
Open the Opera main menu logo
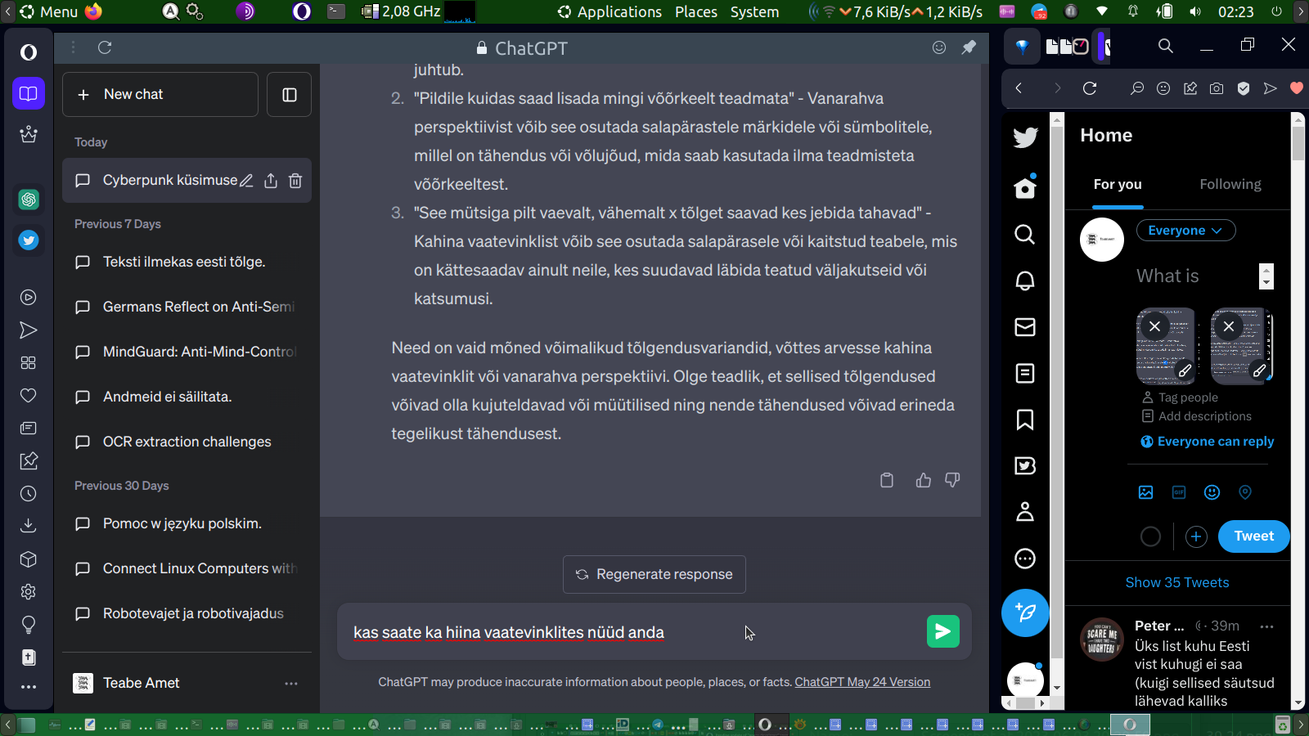[29, 52]
